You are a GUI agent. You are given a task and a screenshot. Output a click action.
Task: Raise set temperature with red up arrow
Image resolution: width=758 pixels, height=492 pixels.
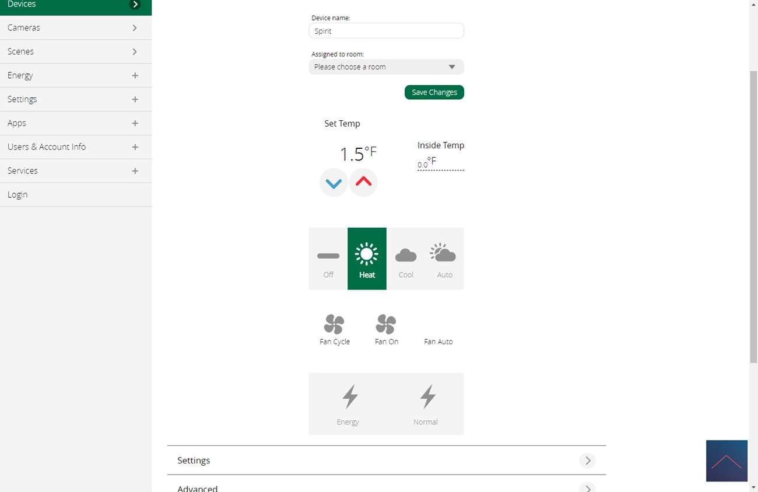coord(363,182)
